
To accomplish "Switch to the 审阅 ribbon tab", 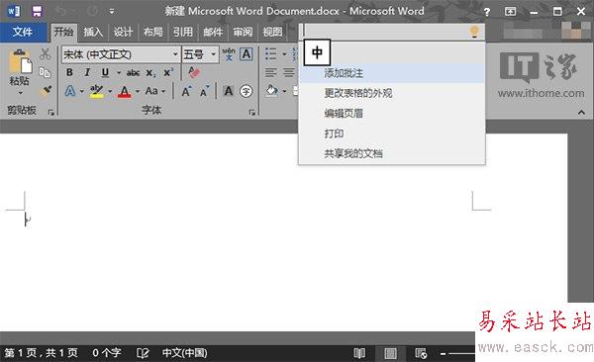I will [243, 32].
